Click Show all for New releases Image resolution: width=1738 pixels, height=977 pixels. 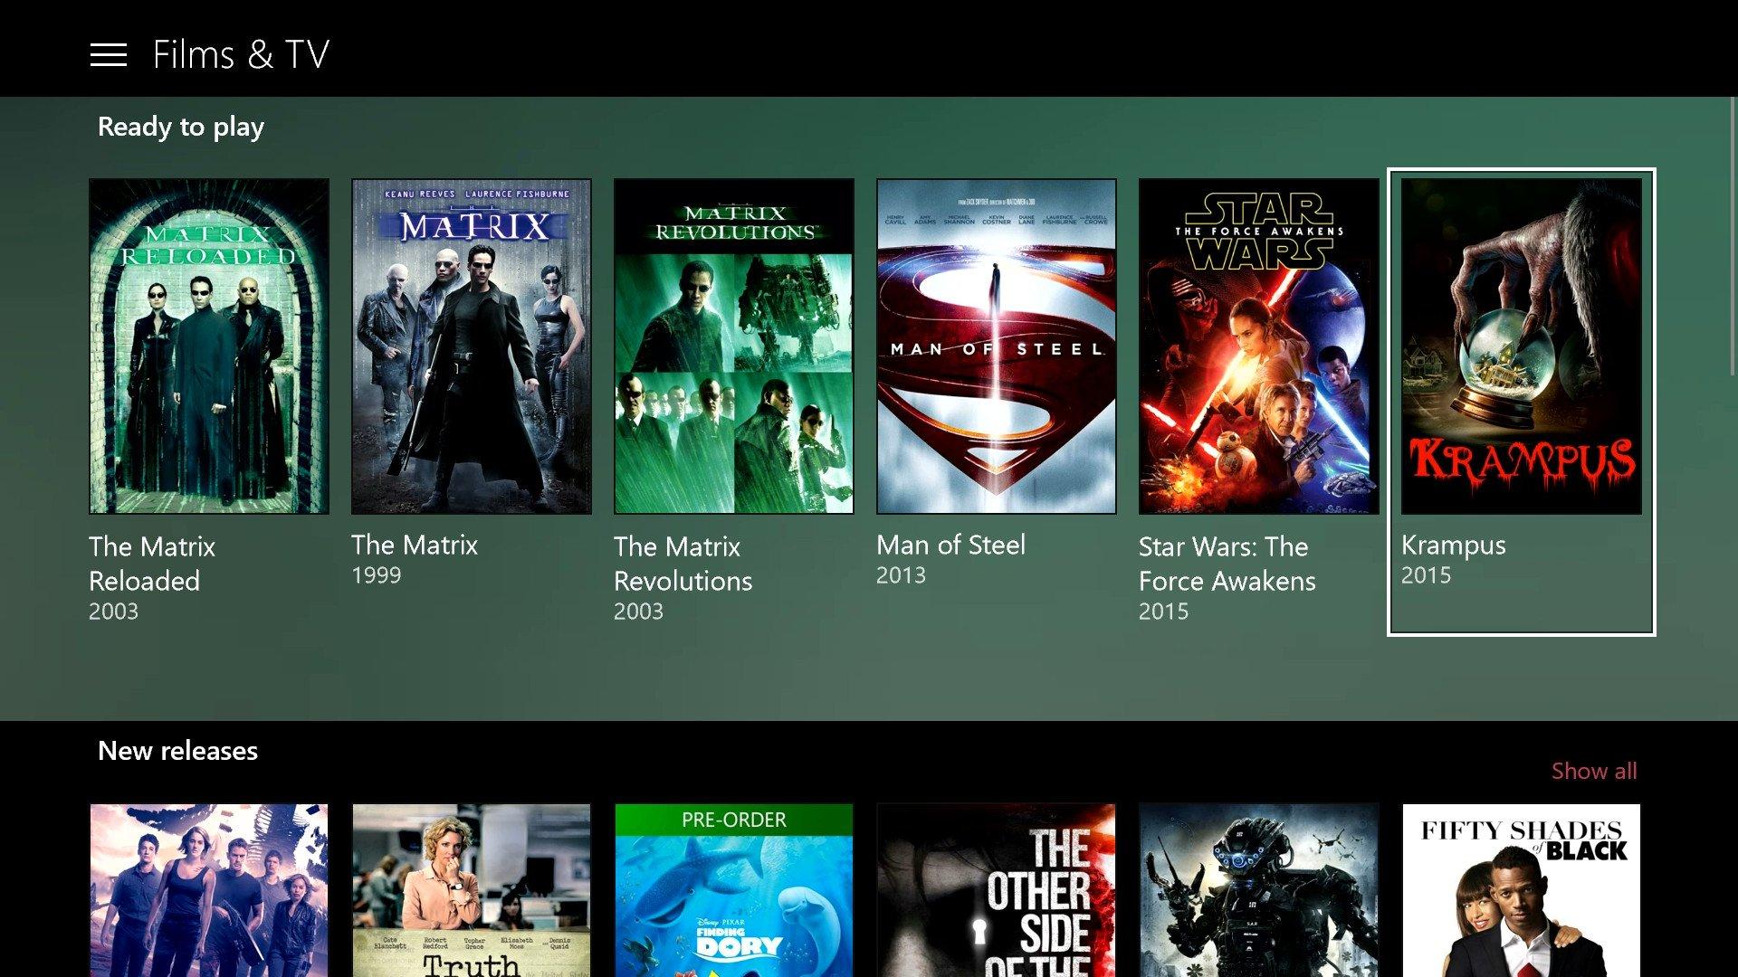point(1593,771)
